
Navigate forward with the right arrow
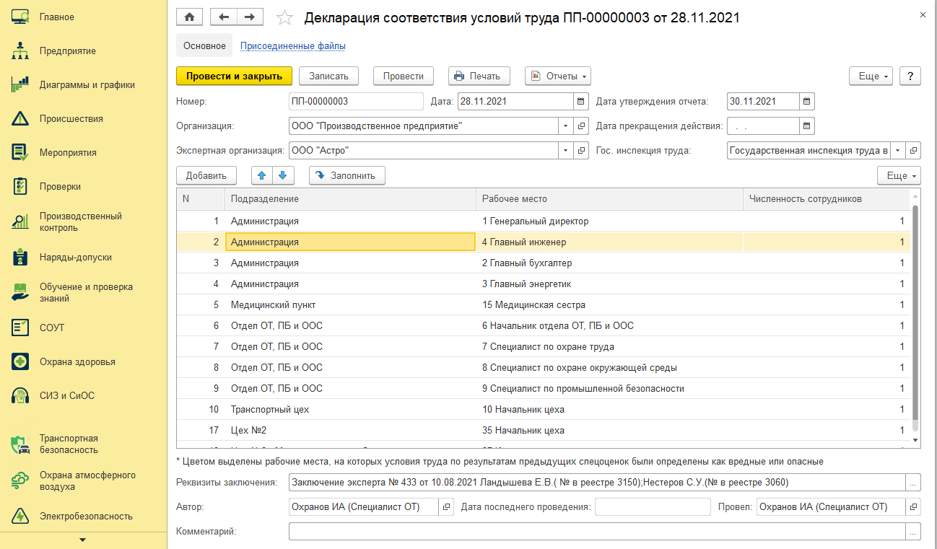pos(250,17)
